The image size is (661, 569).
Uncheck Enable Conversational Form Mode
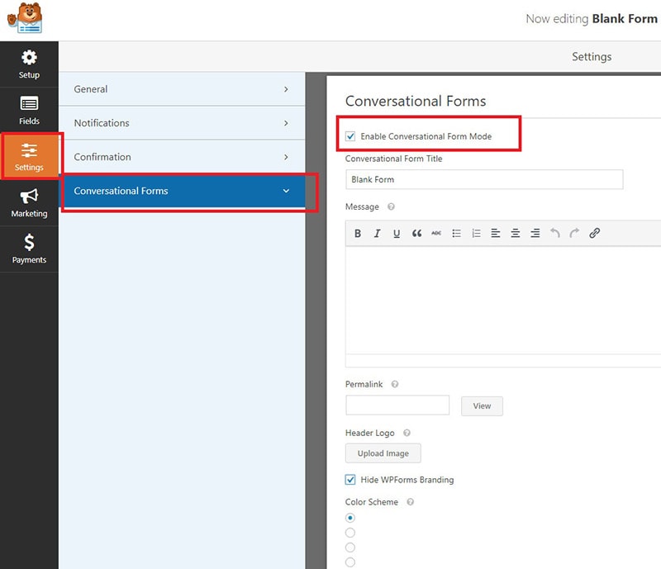coord(350,136)
